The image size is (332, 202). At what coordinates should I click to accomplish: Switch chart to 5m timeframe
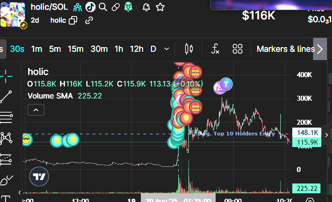[x=55, y=49]
